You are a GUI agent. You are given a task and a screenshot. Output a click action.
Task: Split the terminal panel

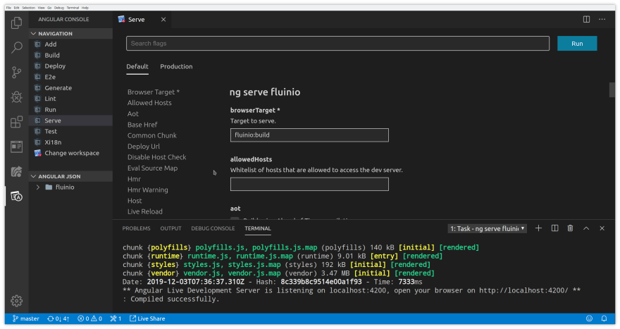(x=554, y=228)
